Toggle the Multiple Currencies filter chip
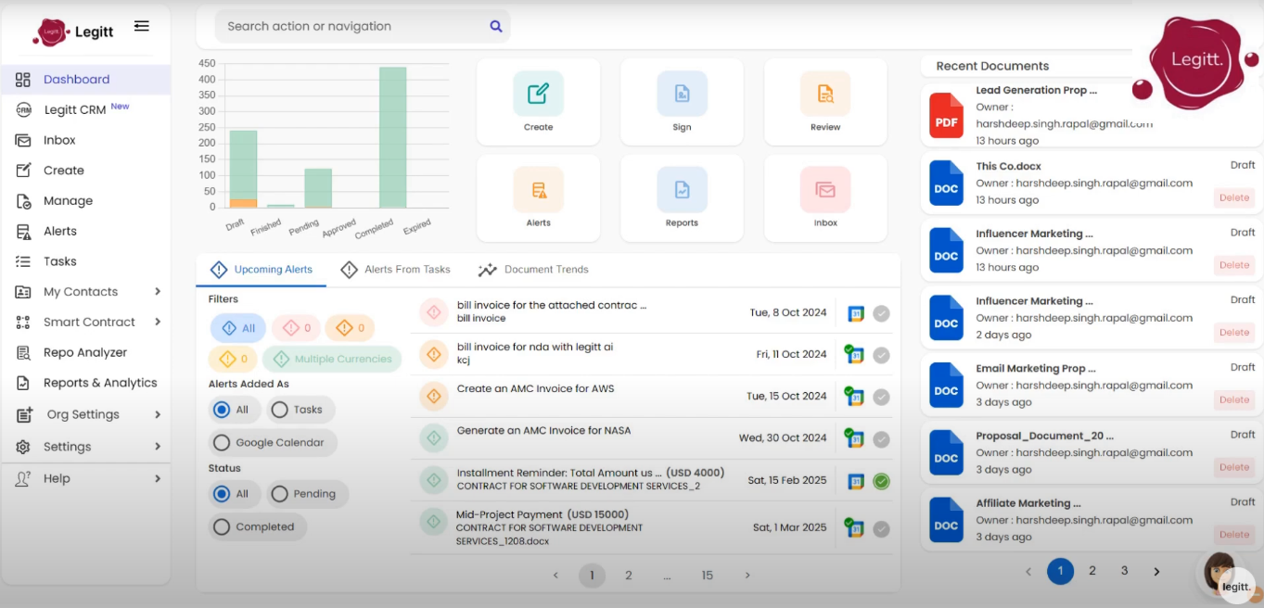This screenshot has width=1264, height=608. click(332, 359)
